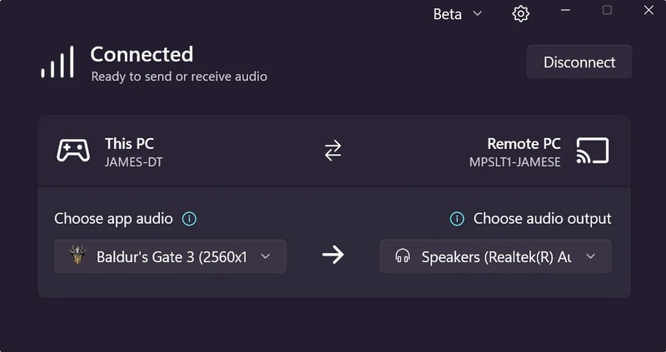Expand the Baldur's Gate 3 app audio dropdown
The image size is (666, 352).
click(x=266, y=256)
